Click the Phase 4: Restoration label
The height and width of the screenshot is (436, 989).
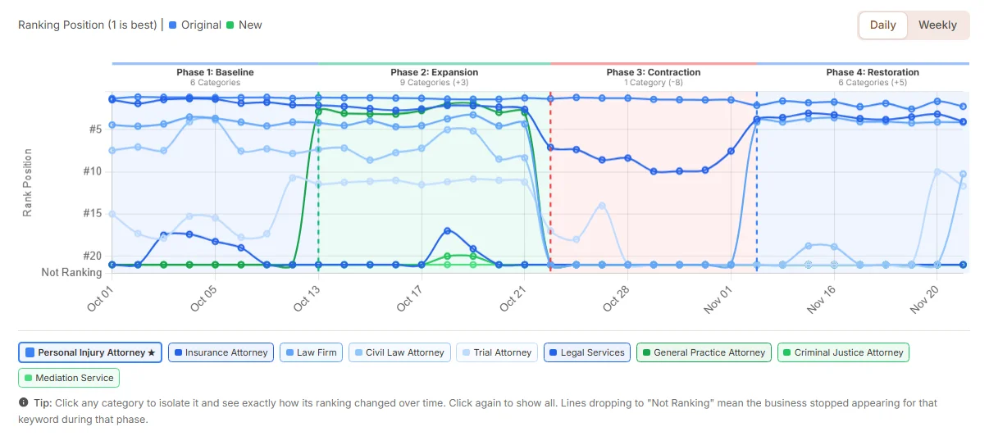(x=873, y=72)
